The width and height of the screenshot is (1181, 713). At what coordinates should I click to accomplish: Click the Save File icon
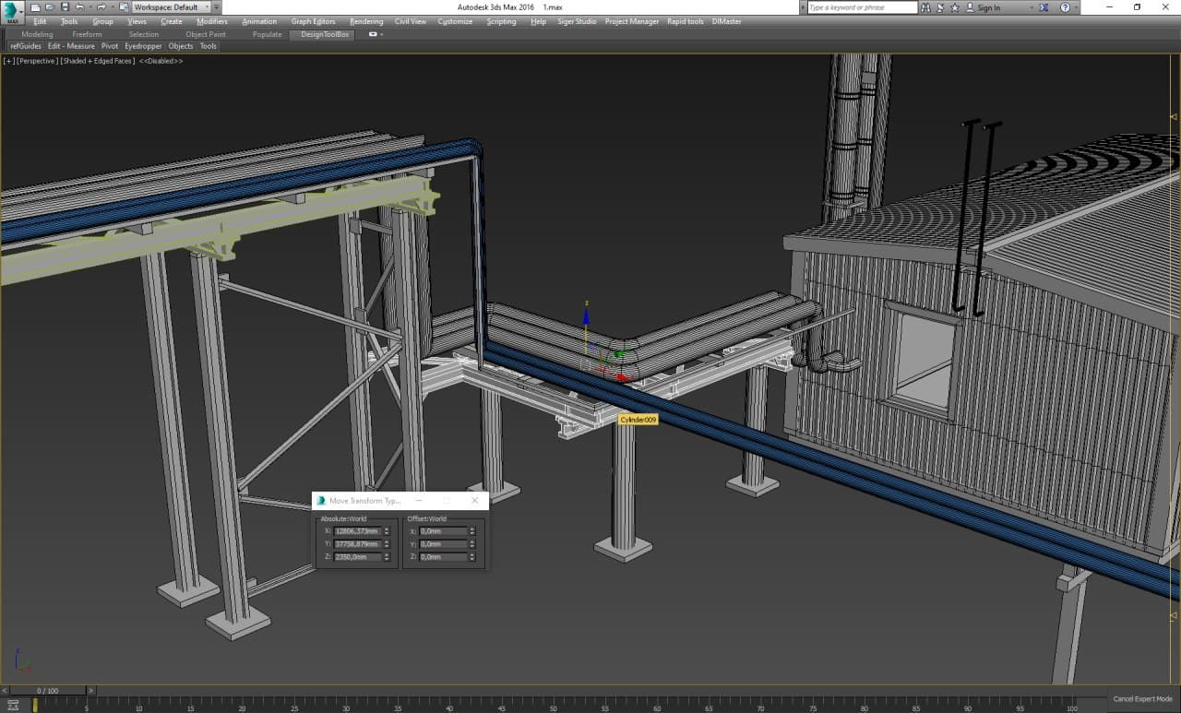coord(65,7)
